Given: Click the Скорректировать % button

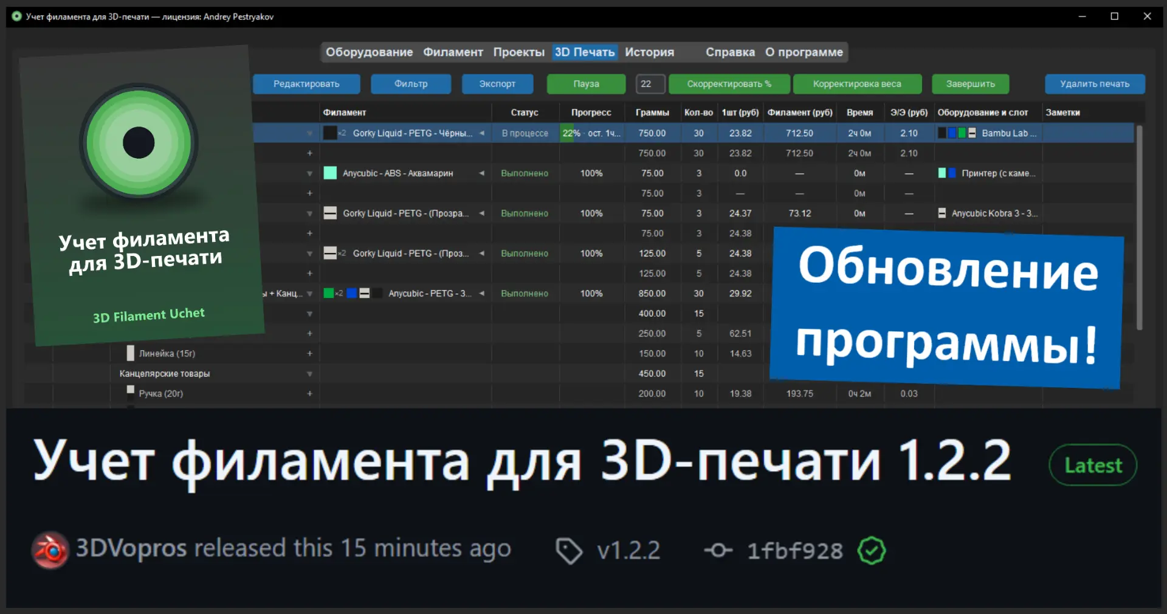Looking at the screenshot, I should click(729, 84).
